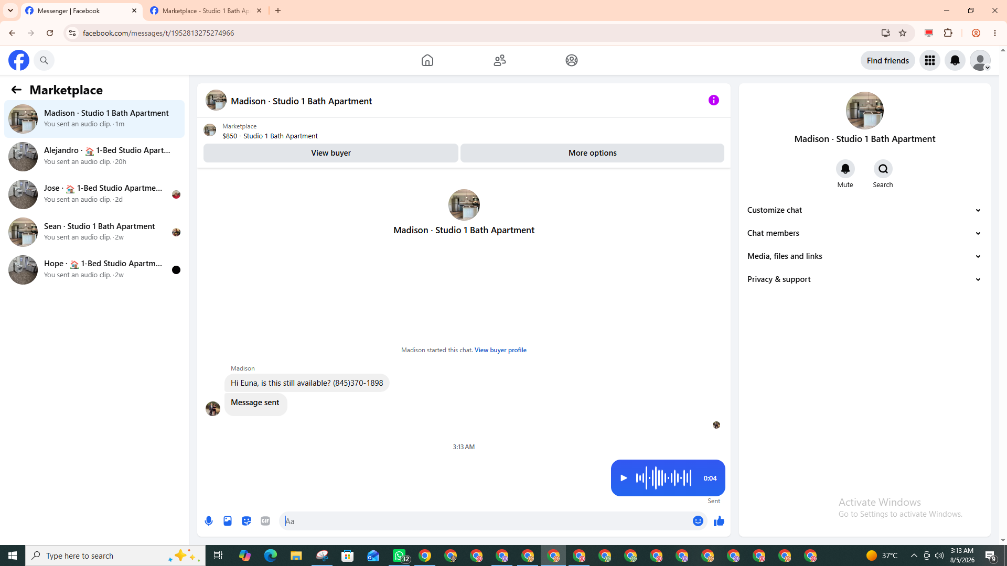The image size is (1007, 566).
Task: Open the Facebook apps menu grid
Action: click(x=930, y=60)
